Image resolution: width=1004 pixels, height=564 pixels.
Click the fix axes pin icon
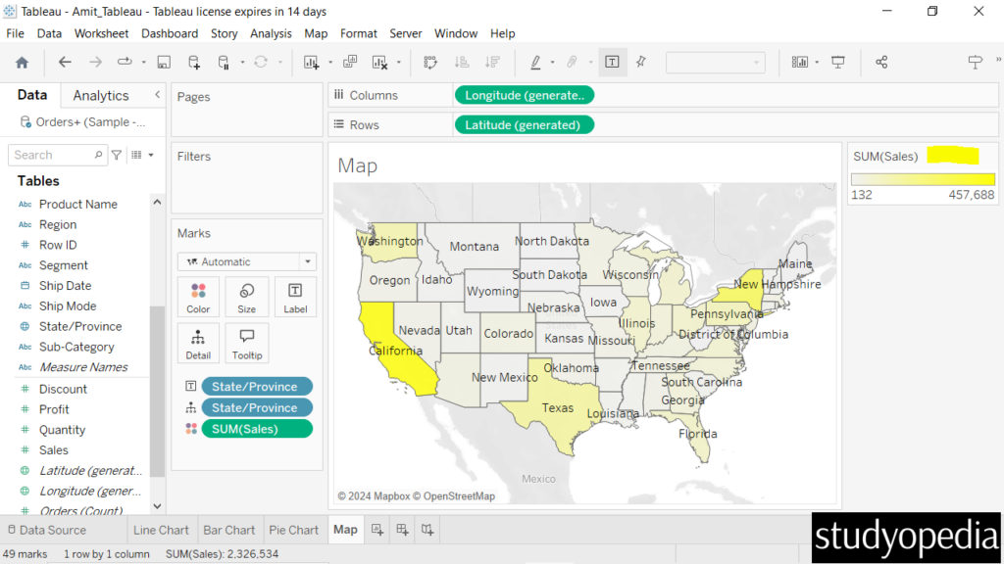[x=641, y=62]
